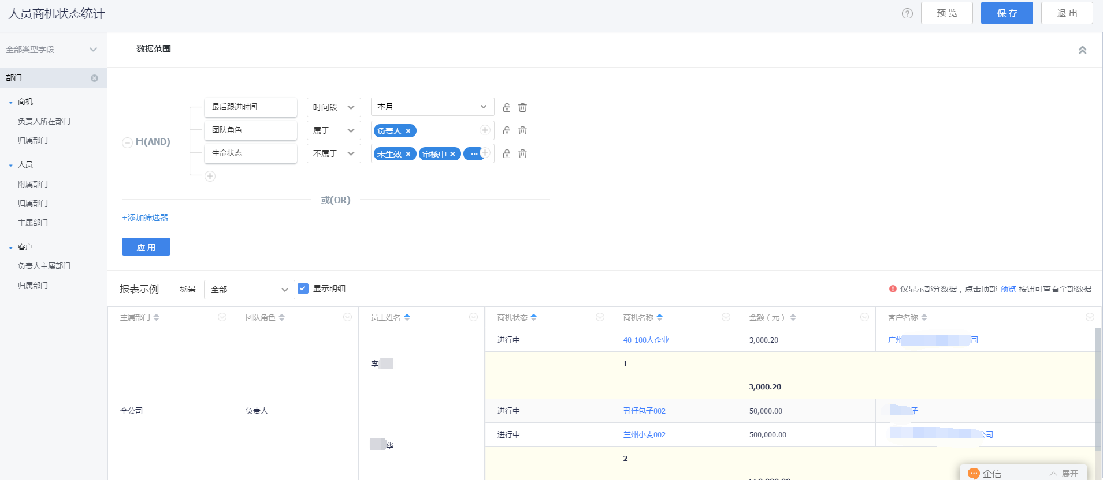Open the 场景 全部 dropdown
Screen dimensions: 1103x480
249,290
